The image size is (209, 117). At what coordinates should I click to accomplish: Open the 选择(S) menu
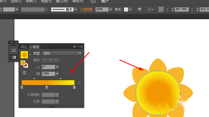[x=16, y=1]
